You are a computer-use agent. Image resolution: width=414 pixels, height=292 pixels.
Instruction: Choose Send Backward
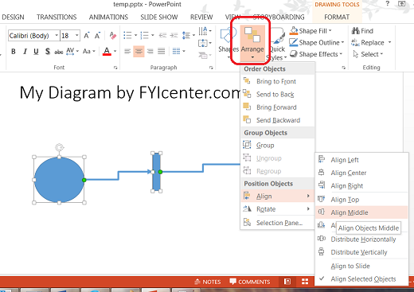click(x=277, y=120)
